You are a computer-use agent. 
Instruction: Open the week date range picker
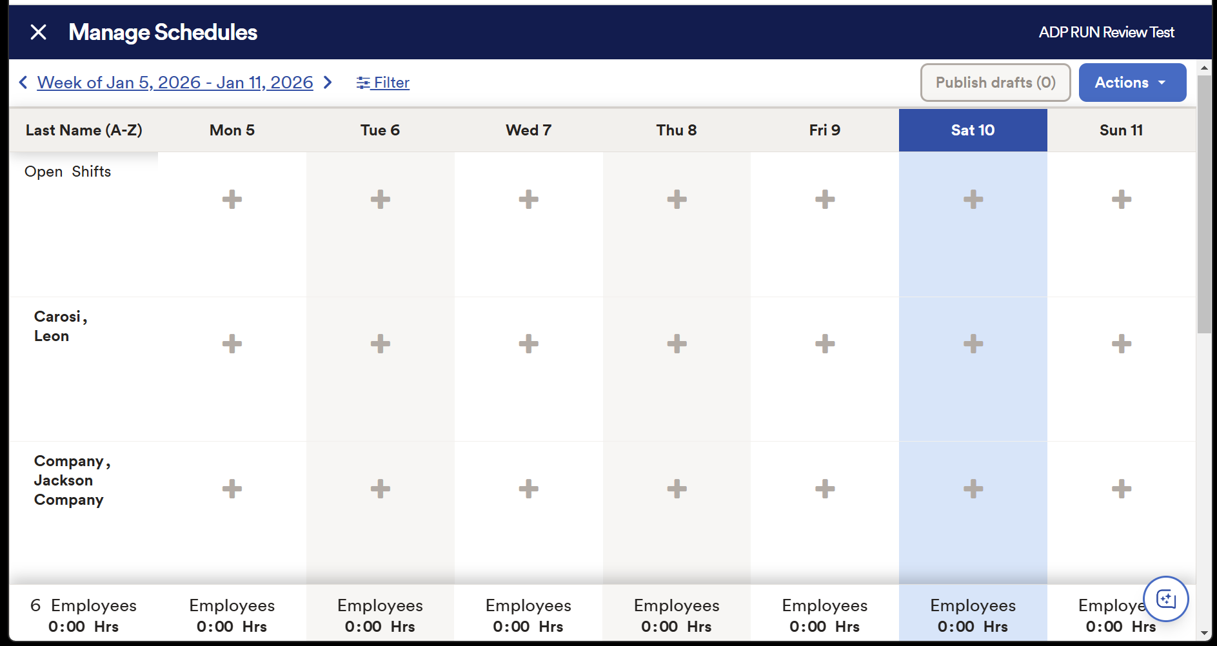(175, 83)
